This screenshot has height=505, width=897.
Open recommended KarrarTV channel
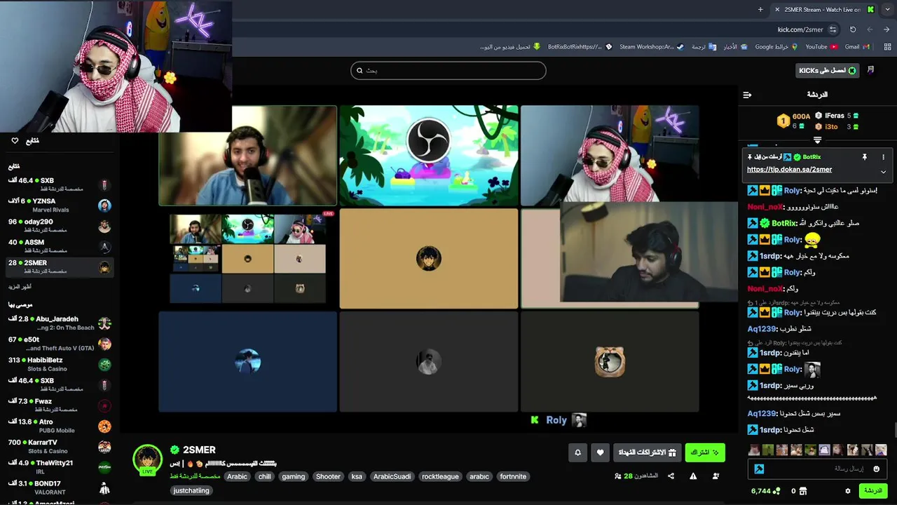59,446
